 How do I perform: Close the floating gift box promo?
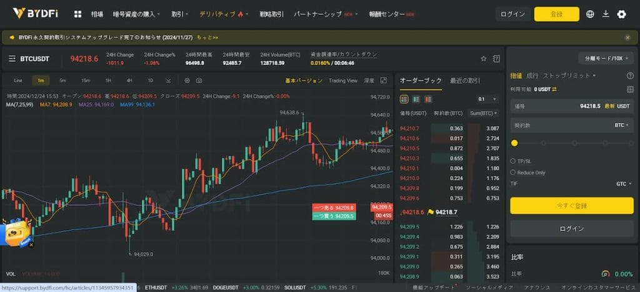click(31, 245)
